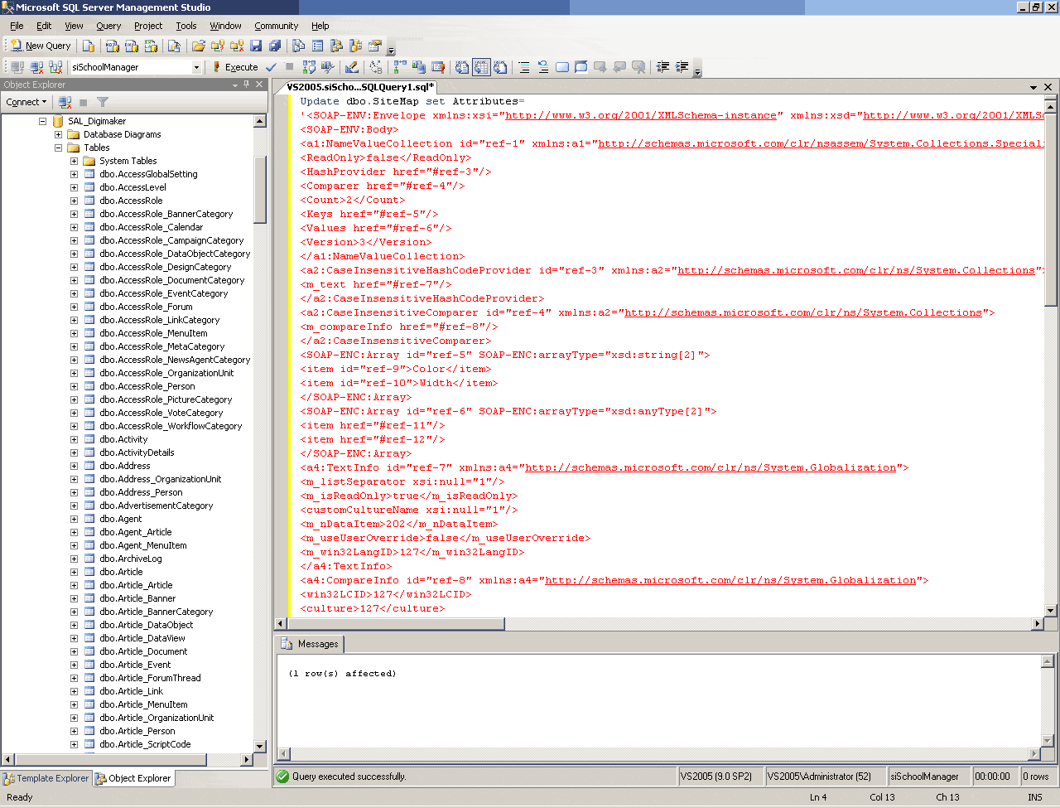Viewport: 1060px width, 808px height.
Task: Click Comment out selected lines icon
Action: coord(524,67)
